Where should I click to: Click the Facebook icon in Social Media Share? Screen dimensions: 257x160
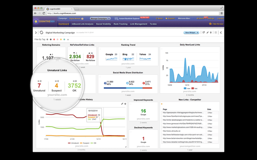[105, 83]
